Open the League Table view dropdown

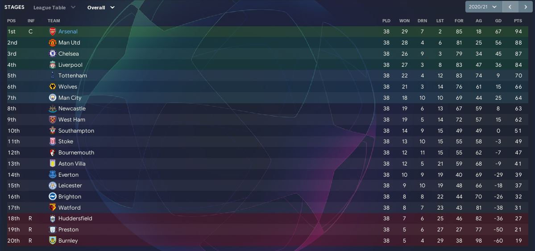[x=54, y=8]
